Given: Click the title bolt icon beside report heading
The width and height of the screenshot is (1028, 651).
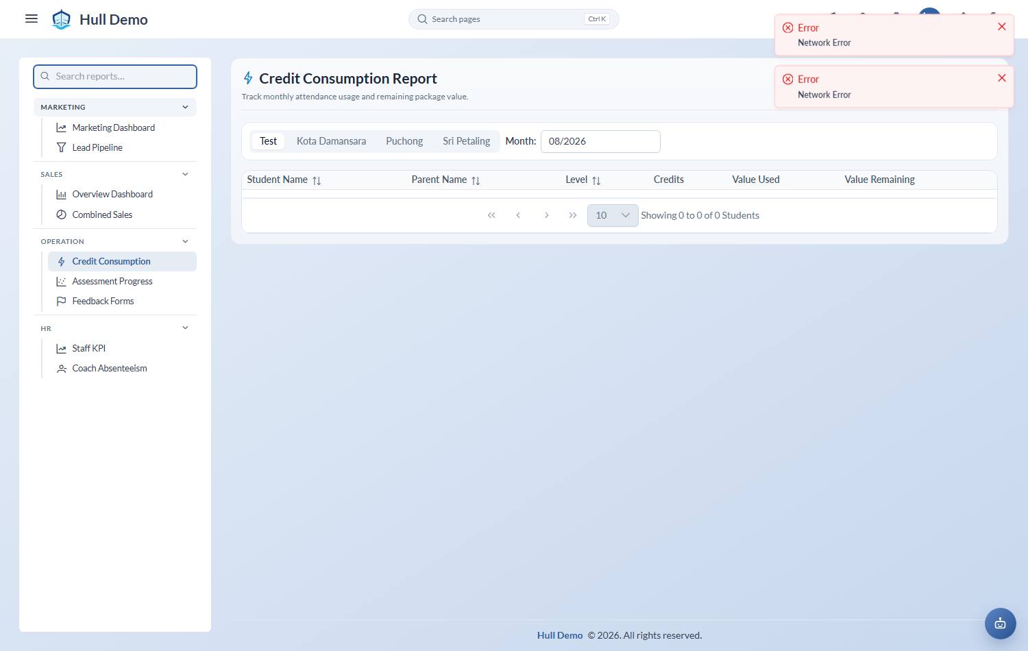Looking at the screenshot, I should click(x=248, y=79).
